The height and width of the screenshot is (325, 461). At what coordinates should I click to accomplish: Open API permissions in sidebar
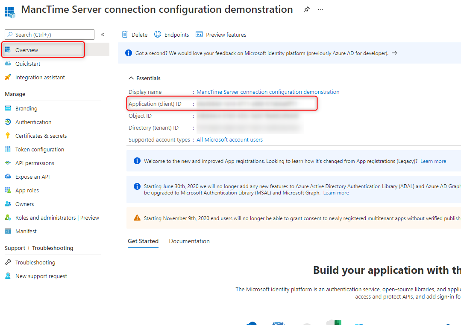tap(35, 163)
